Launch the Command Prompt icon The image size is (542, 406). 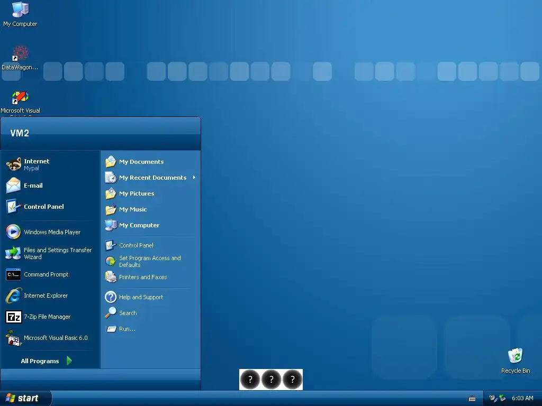point(13,274)
